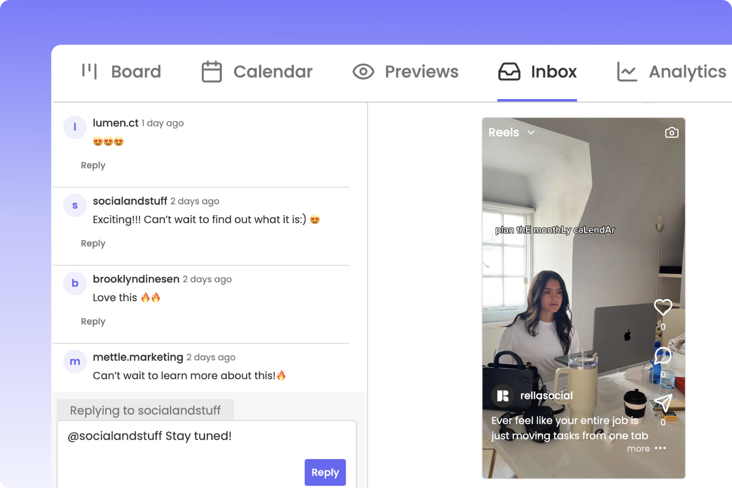Expand the Reels dropdown chevron
Image resolution: width=732 pixels, height=488 pixels.
(531, 132)
